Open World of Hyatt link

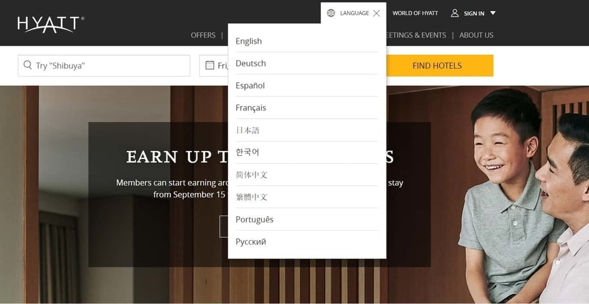coord(415,13)
